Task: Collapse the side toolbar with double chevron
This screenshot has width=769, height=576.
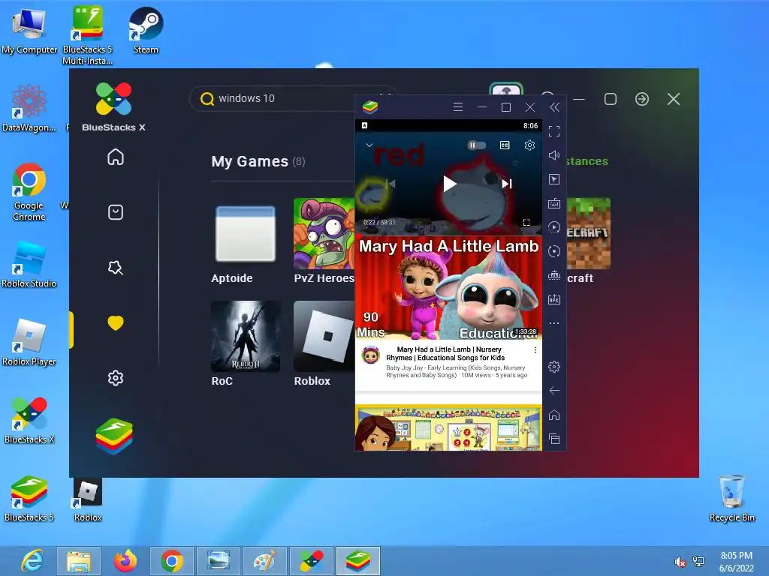Action: 555,107
